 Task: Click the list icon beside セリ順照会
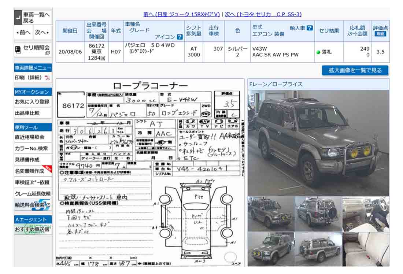tap(18, 49)
